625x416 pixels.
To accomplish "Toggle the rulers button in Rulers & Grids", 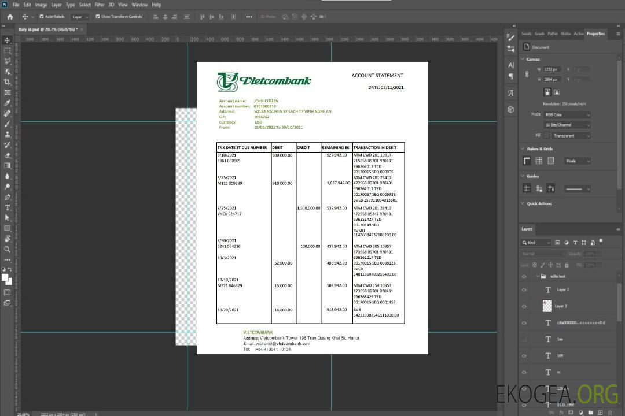I will (527, 161).
